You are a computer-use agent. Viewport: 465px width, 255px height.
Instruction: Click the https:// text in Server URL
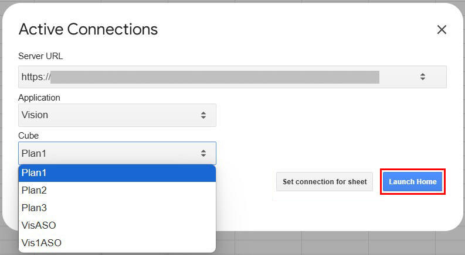(36, 77)
